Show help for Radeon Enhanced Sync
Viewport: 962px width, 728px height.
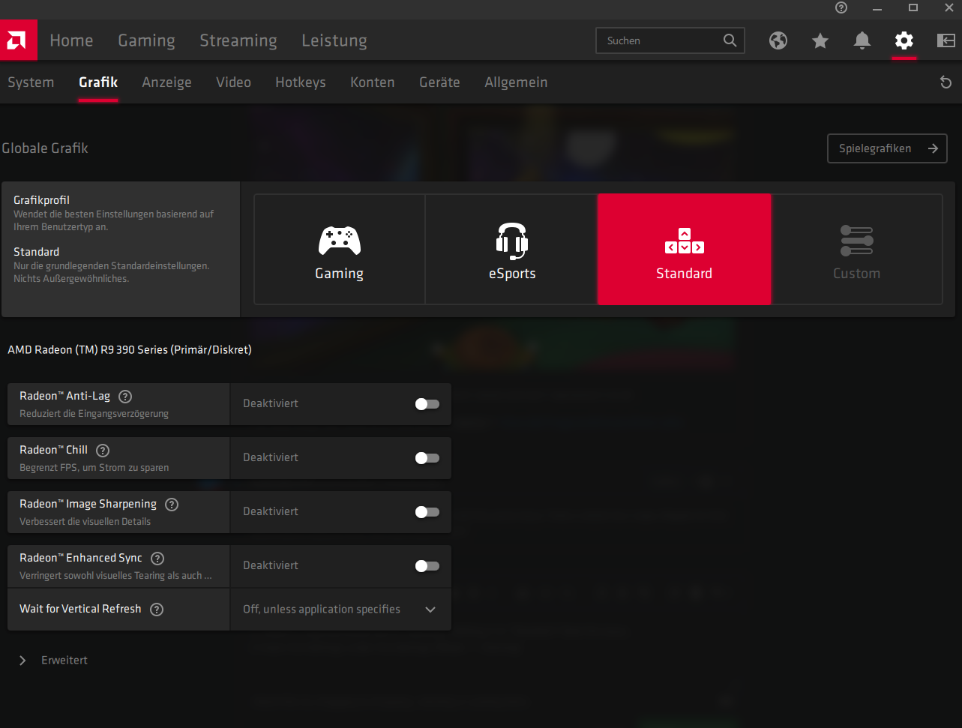pos(157,559)
